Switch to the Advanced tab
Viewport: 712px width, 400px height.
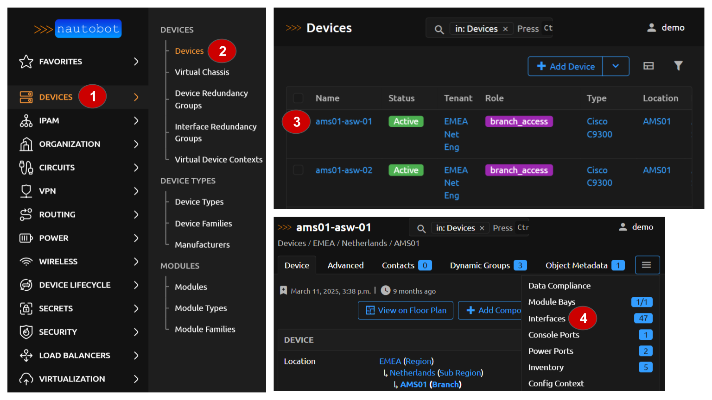pos(345,265)
